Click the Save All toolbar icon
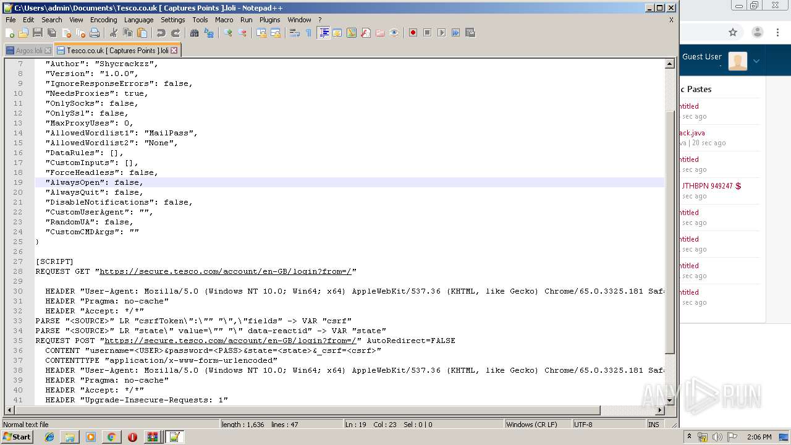 52,33
